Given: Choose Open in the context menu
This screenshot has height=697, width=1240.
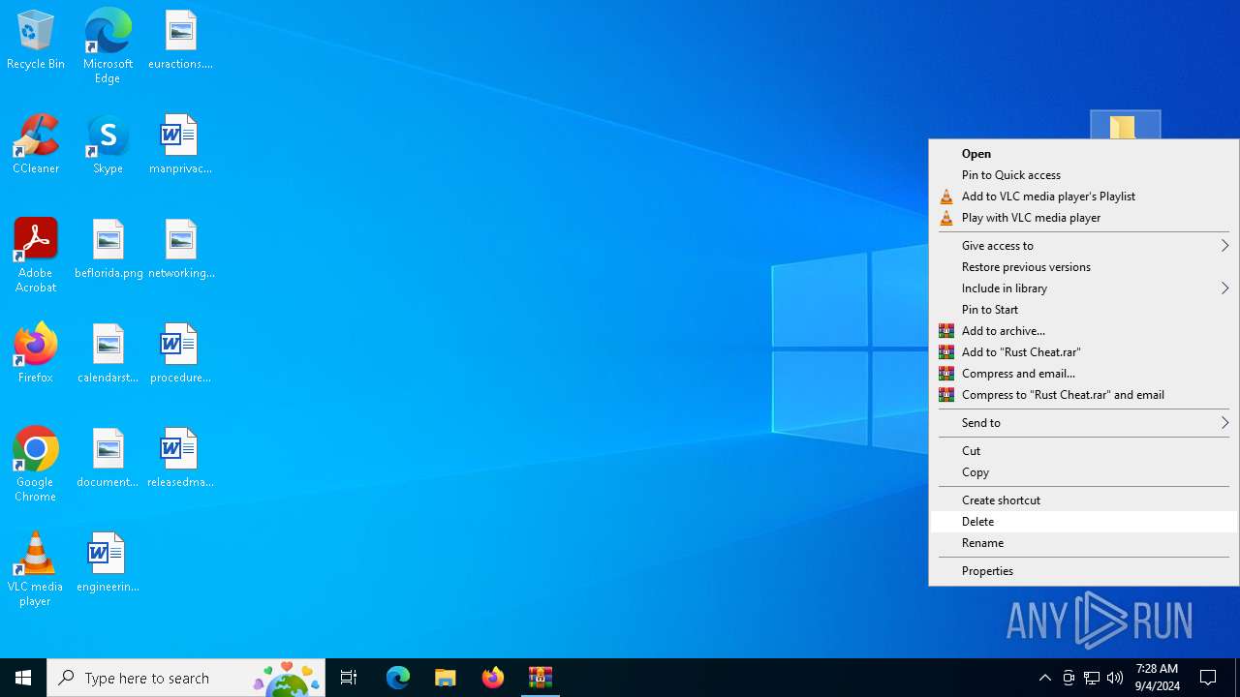Looking at the screenshot, I should click(1084, 154).
